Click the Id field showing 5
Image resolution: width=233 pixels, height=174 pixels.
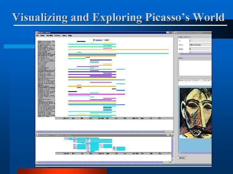click(x=200, y=41)
